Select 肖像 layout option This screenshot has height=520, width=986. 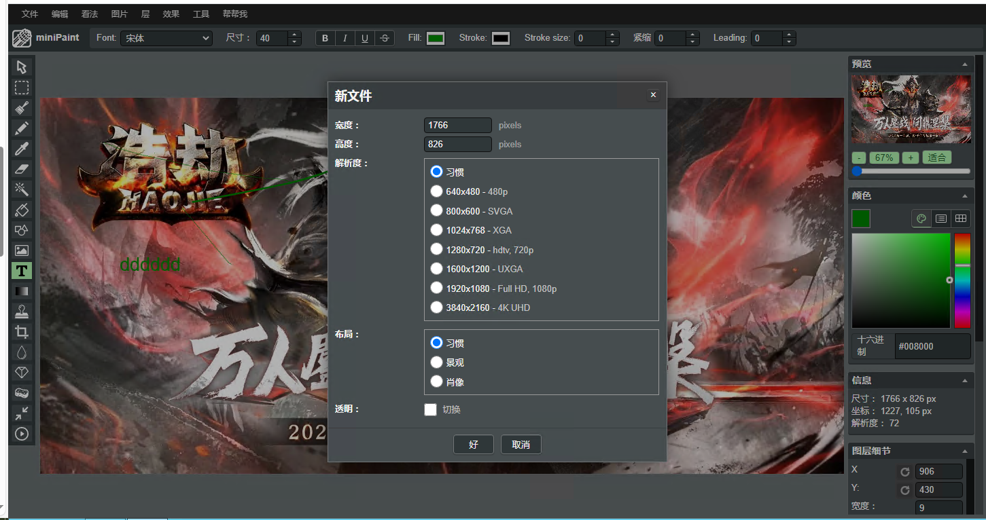[x=437, y=382]
